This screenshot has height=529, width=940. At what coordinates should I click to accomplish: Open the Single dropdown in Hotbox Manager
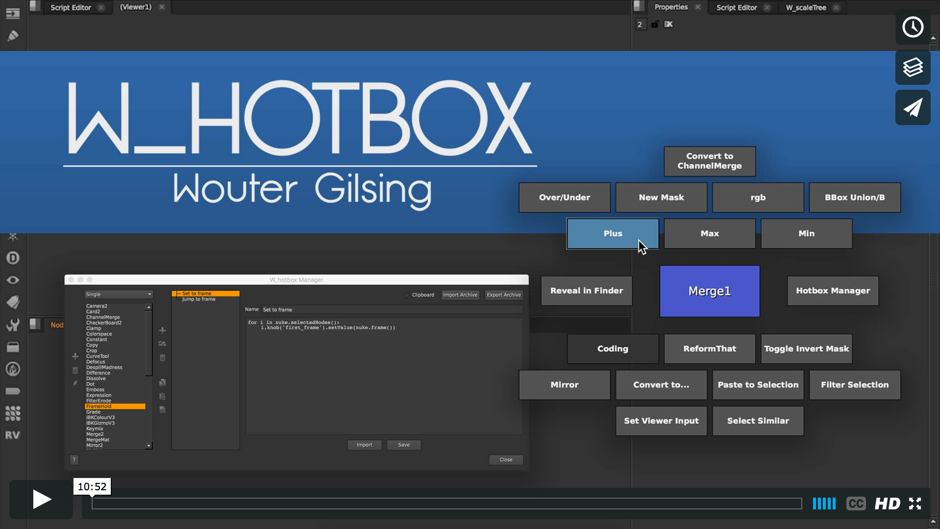point(118,295)
